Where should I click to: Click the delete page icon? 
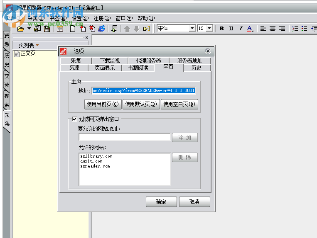[92, 29]
